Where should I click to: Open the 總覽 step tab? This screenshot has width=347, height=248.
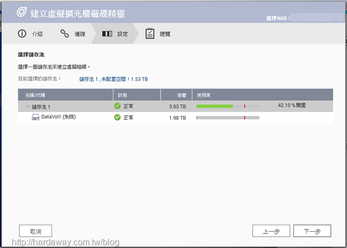pos(158,34)
